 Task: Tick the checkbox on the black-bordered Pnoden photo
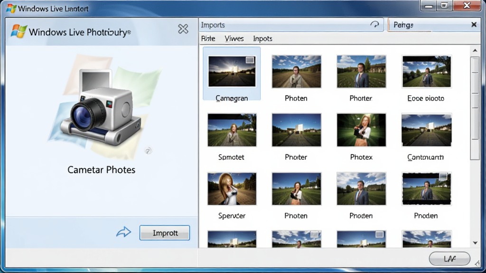[x=443, y=176]
